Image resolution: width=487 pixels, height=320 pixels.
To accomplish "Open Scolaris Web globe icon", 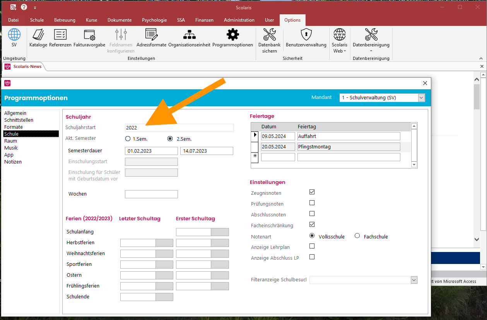I will [x=340, y=35].
